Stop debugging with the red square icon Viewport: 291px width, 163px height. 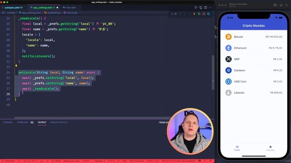(x=204, y=14)
